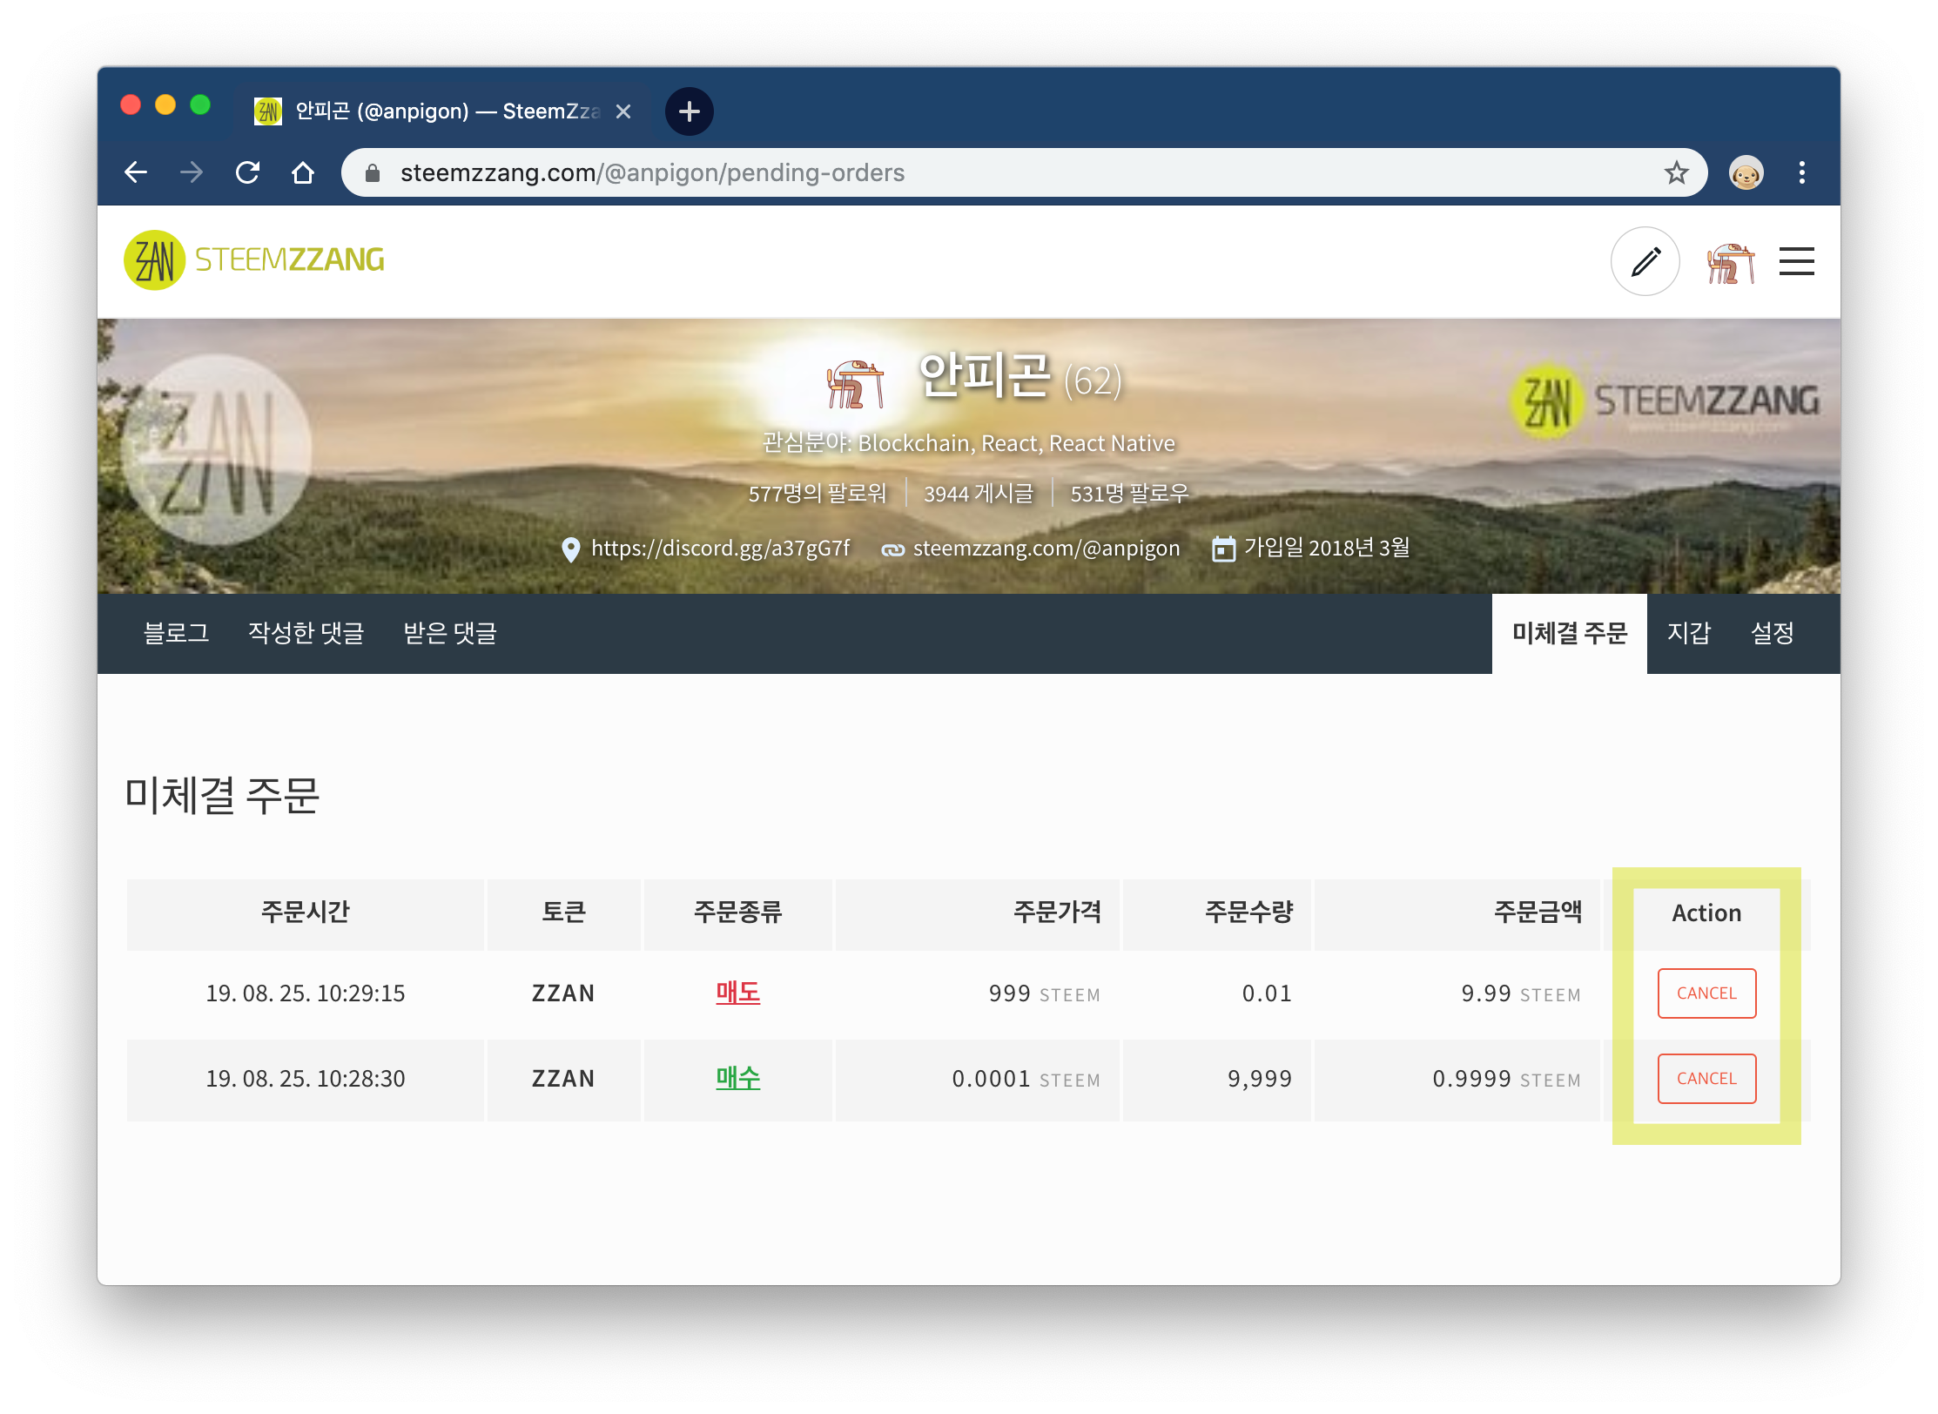Open the steemzzang.com/@anpigon profile link

pyautogui.click(x=1046, y=549)
